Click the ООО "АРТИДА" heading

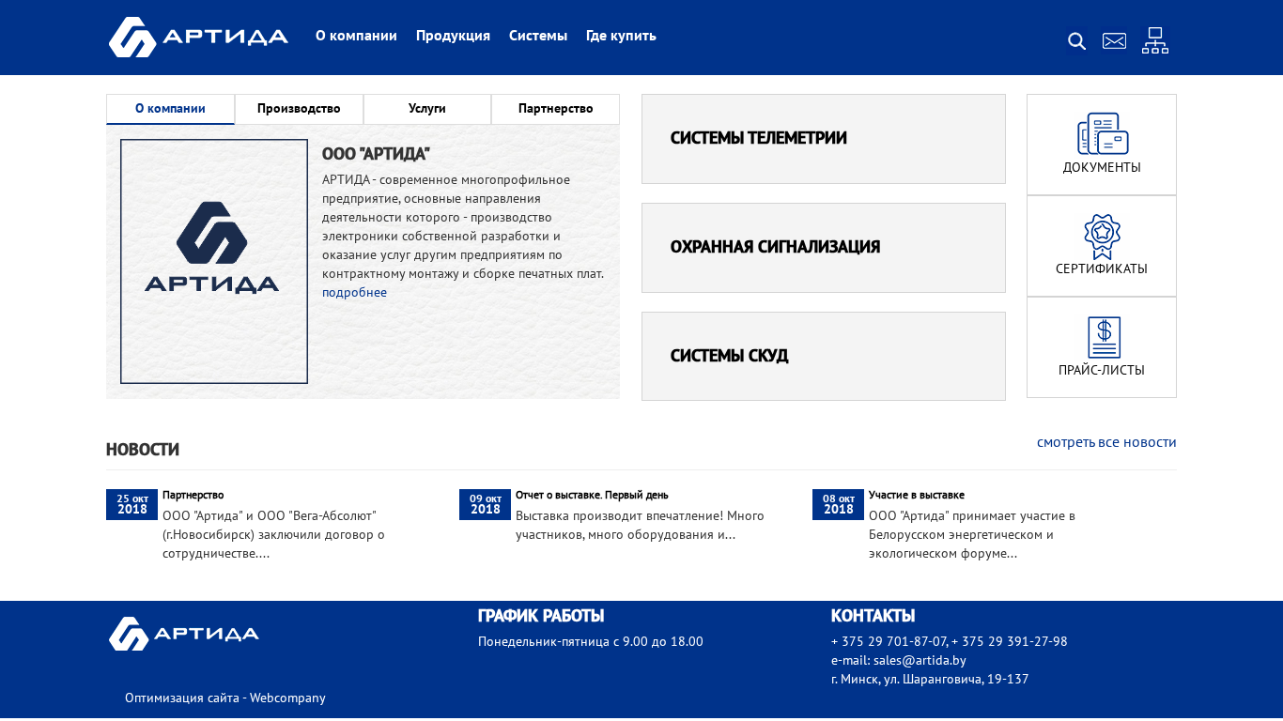(x=376, y=154)
